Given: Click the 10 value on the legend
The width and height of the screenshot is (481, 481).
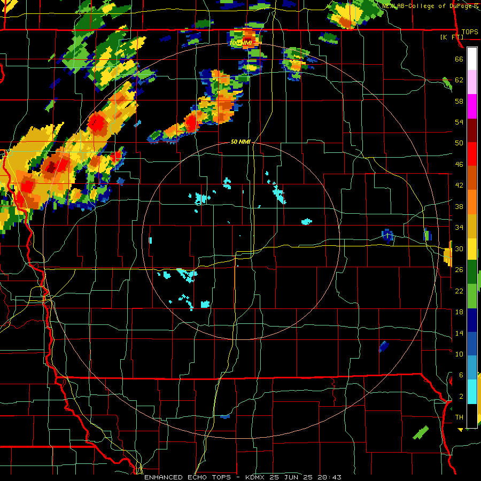Looking at the screenshot, I should pyautogui.click(x=459, y=354).
